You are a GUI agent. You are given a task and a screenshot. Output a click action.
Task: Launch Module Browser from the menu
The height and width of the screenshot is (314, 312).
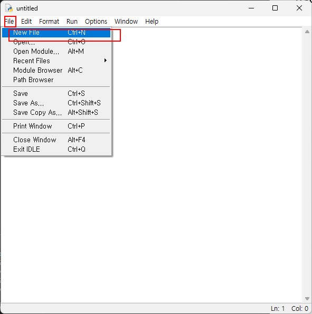click(x=56, y=70)
